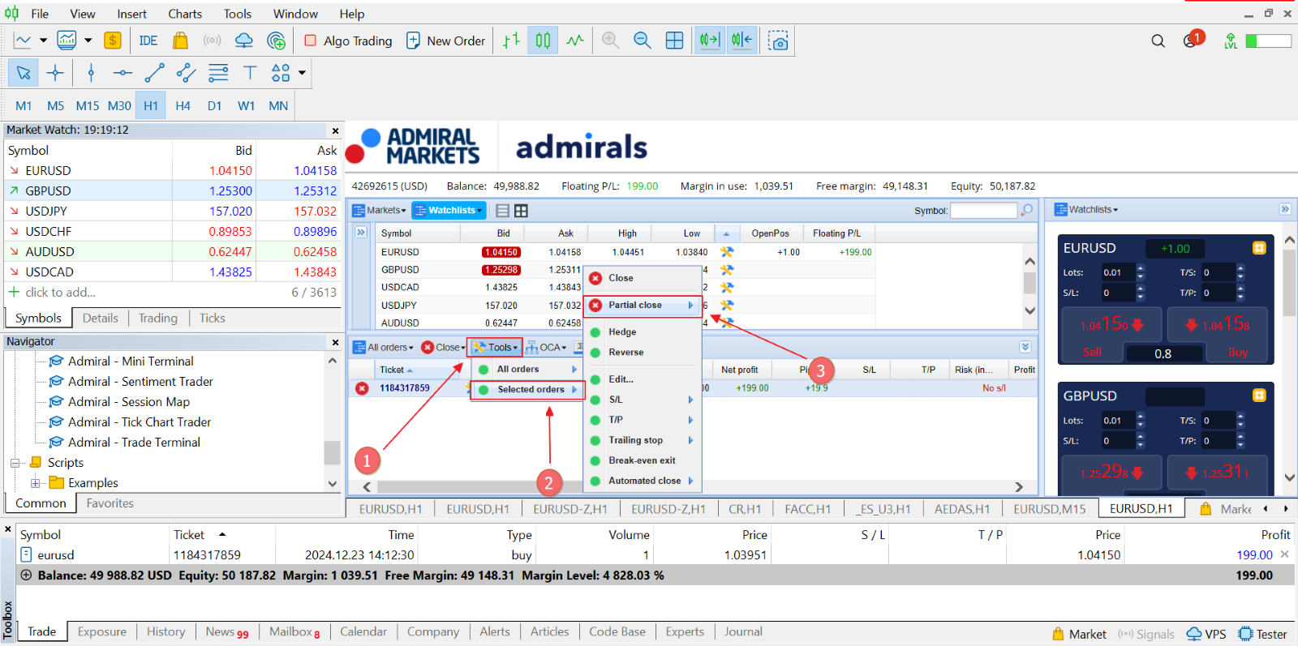Toggle the Algo Trading button
The height and width of the screenshot is (646, 1298).
pos(348,41)
